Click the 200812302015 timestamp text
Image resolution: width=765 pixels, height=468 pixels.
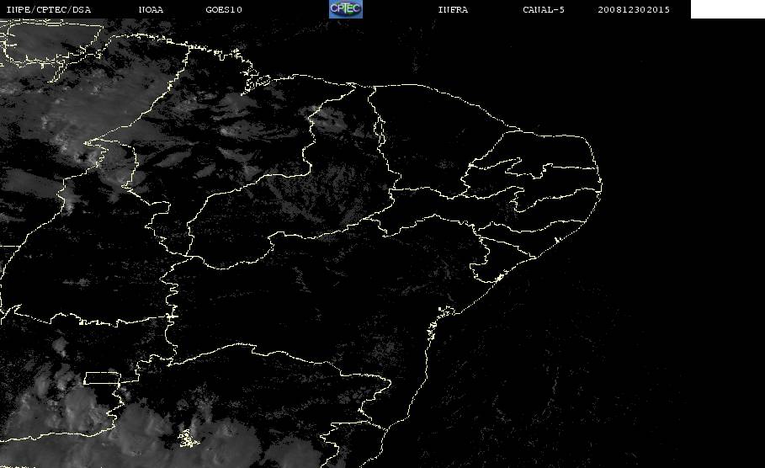pyautogui.click(x=634, y=9)
